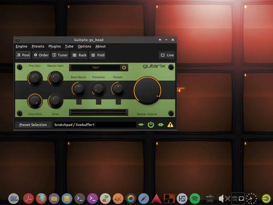Click the Guitarix: gx_head title bar
Viewport: 273px width, 205px height.
pyautogui.click(x=89, y=40)
